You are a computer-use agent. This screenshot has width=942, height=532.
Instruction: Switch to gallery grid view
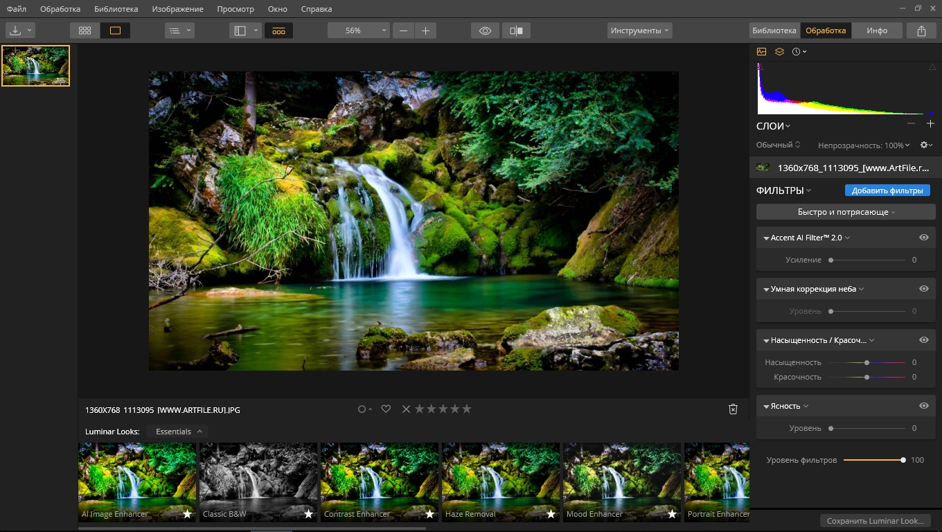coord(85,30)
